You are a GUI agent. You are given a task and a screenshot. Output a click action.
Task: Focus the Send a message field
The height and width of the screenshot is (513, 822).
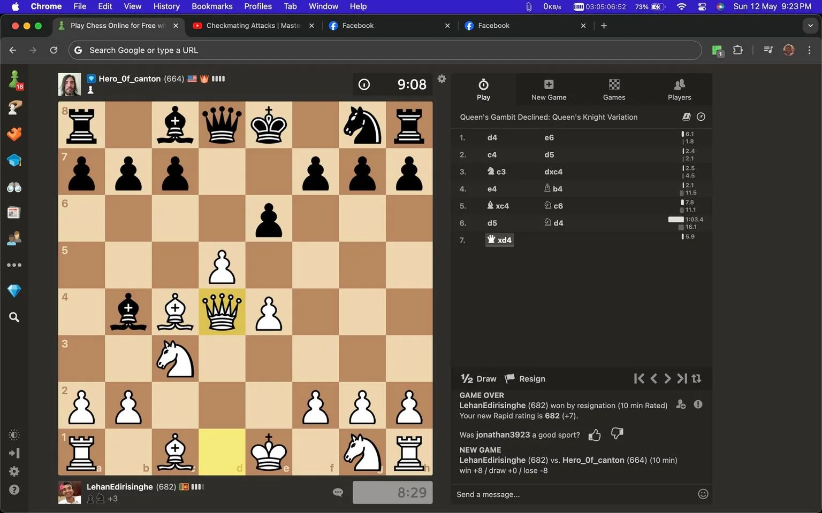point(574,494)
